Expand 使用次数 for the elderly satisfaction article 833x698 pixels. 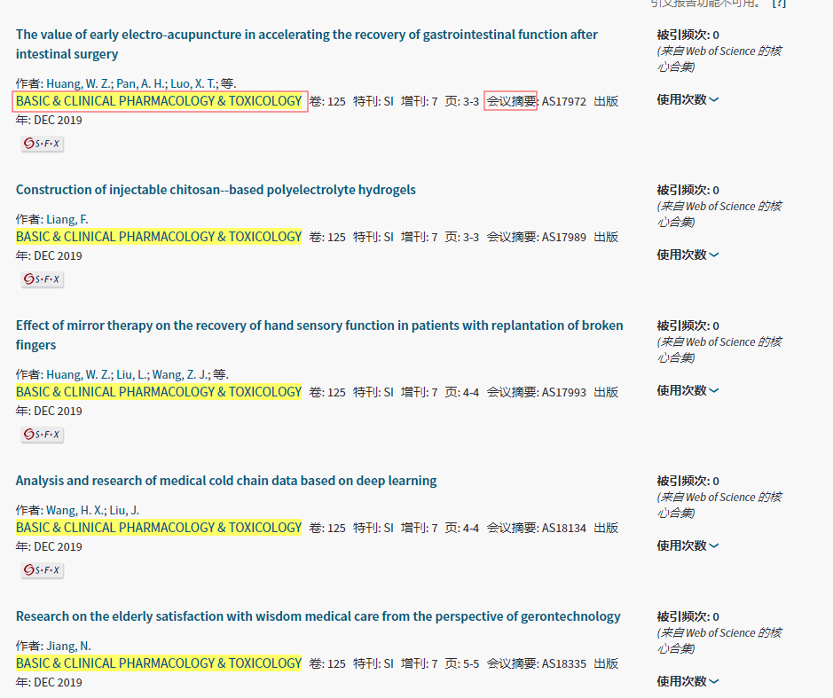pyautogui.click(x=688, y=682)
